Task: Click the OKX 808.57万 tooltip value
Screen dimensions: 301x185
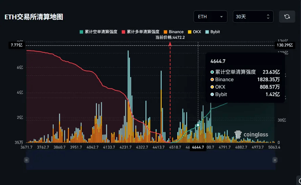Action: point(270,87)
